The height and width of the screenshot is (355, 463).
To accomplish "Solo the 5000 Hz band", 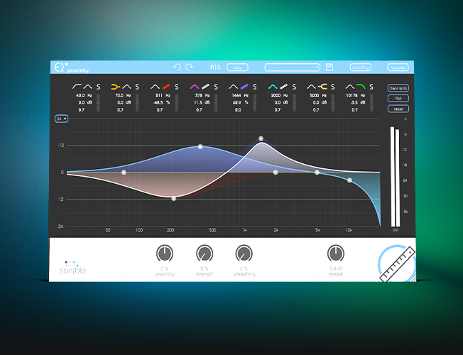I will [x=333, y=87].
